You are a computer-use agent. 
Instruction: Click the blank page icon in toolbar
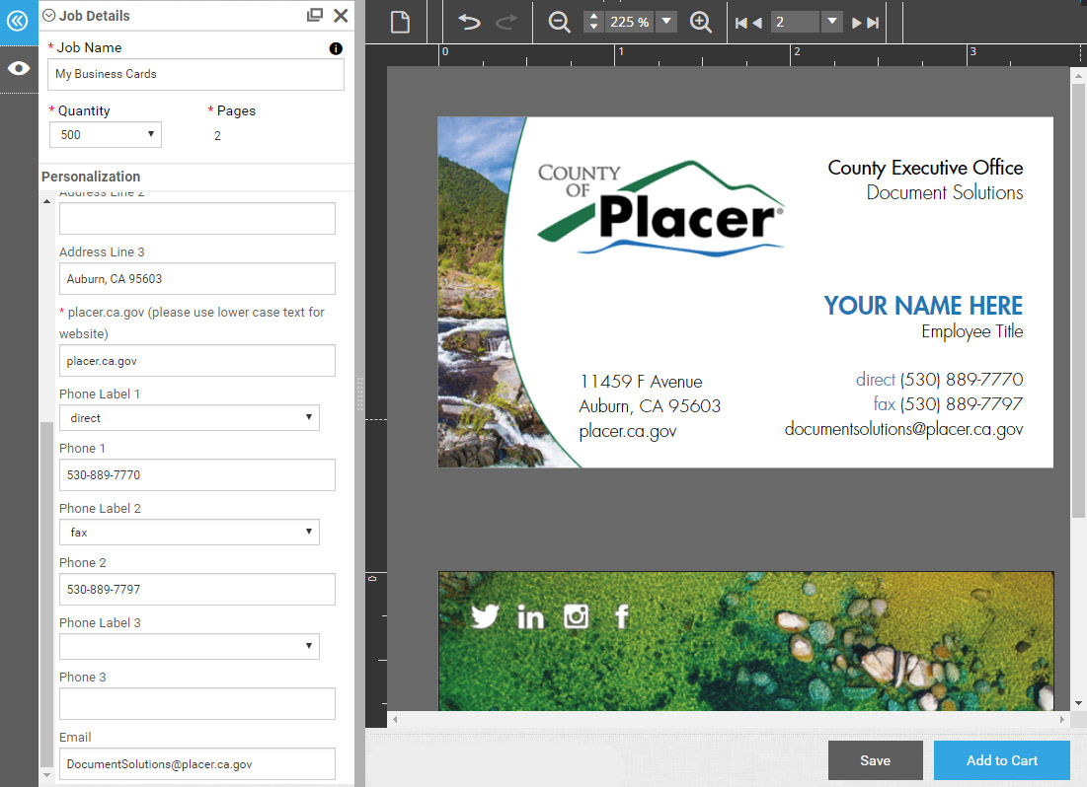(400, 22)
